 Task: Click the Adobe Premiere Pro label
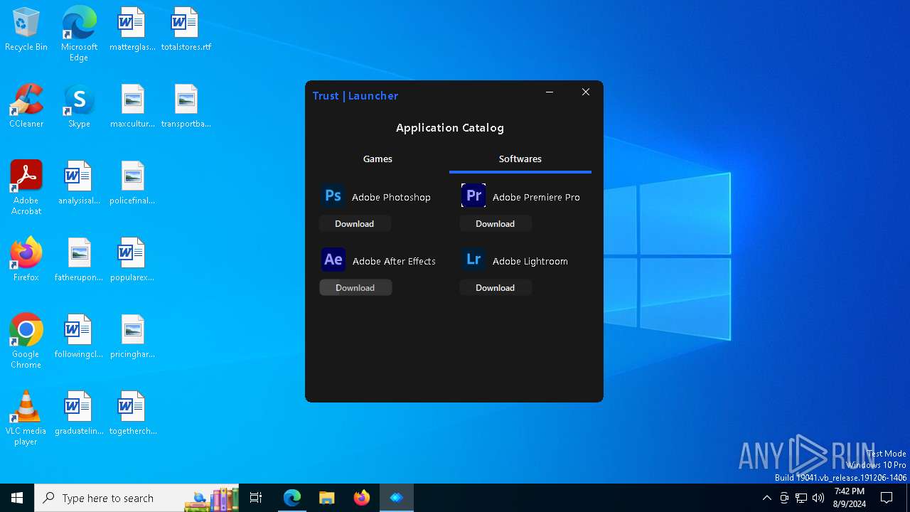coord(536,197)
